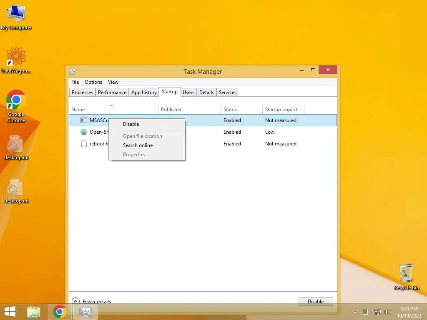This screenshot has width=427, height=320.
Task: Close the Task Manager window
Action: pos(328,70)
